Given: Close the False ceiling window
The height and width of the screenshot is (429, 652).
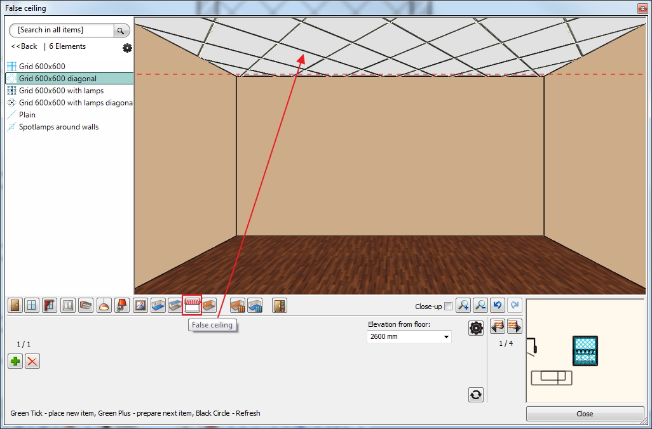Looking at the screenshot, I should tap(642, 8).
